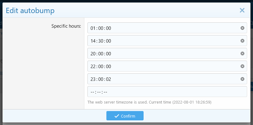Focus the empty --:--:-- time field
Screen dimensions: 253x125
pos(167,92)
